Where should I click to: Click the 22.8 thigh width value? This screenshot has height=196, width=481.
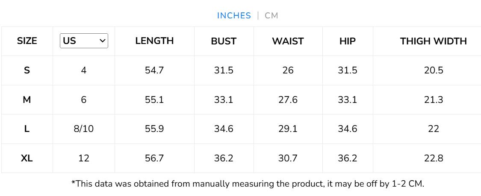(433, 158)
